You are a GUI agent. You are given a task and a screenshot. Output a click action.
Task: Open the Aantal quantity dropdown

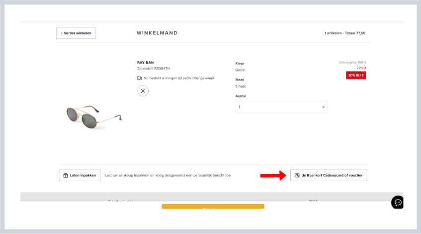pyautogui.click(x=281, y=107)
